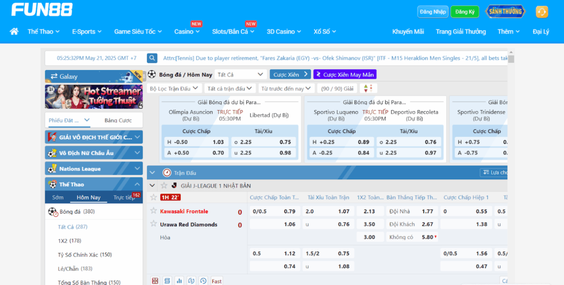Open the Đại Lý link
The height and width of the screenshot is (285, 564).
coord(541,31)
